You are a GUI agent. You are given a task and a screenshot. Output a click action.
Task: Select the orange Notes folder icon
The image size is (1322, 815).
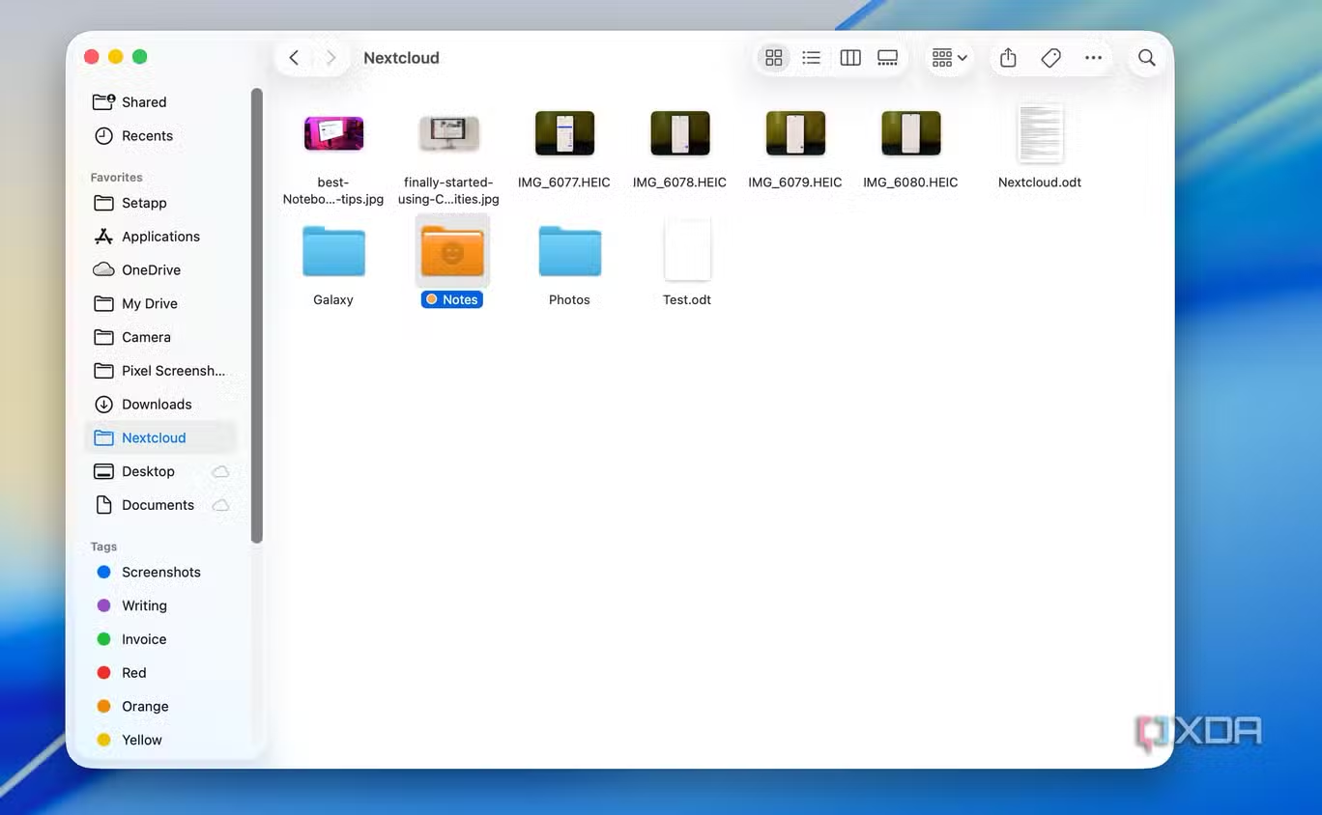(x=452, y=251)
